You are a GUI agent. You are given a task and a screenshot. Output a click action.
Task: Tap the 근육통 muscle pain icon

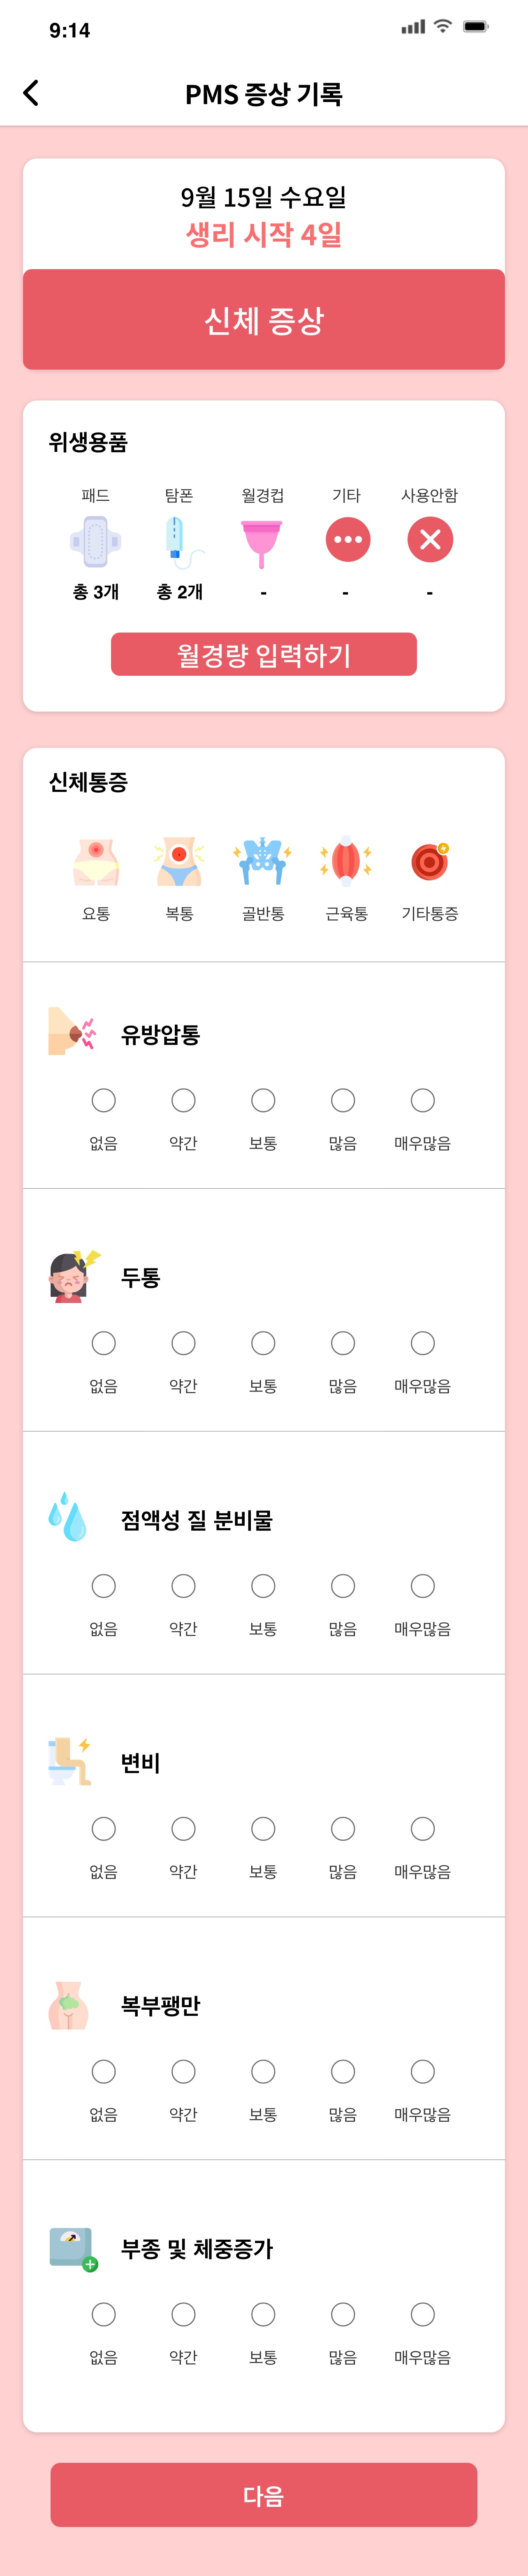tap(346, 862)
